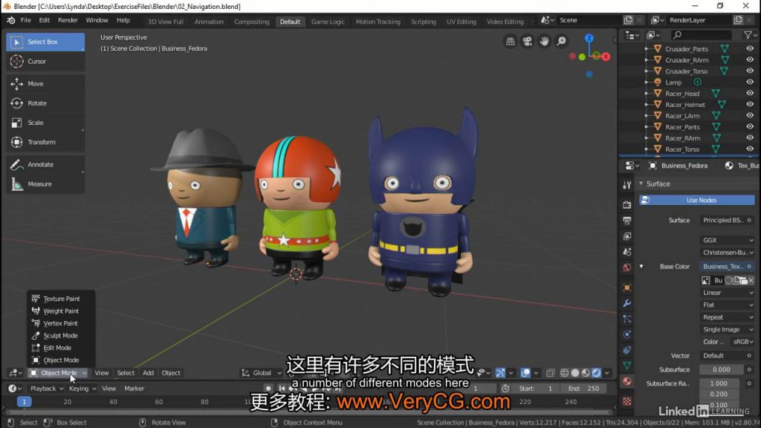
Task: Open the Object properties tab
Action: pos(627,288)
